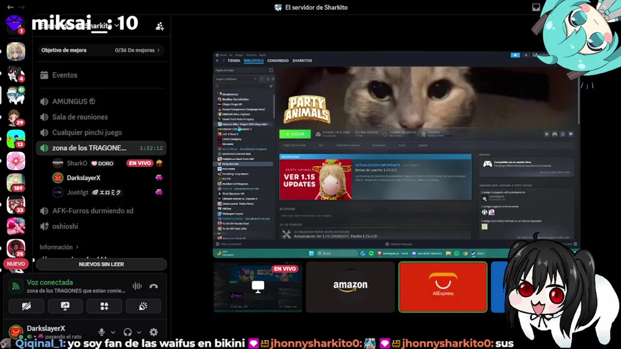Expand Objetivo de mejora chevron
Viewport: 621px width, 349px height.
pyautogui.click(x=158, y=50)
